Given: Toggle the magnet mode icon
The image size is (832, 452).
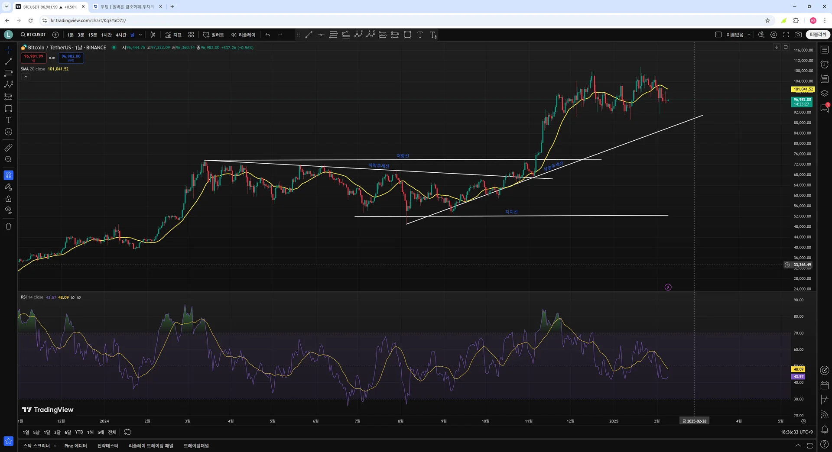Looking at the screenshot, I should (8, 175).
